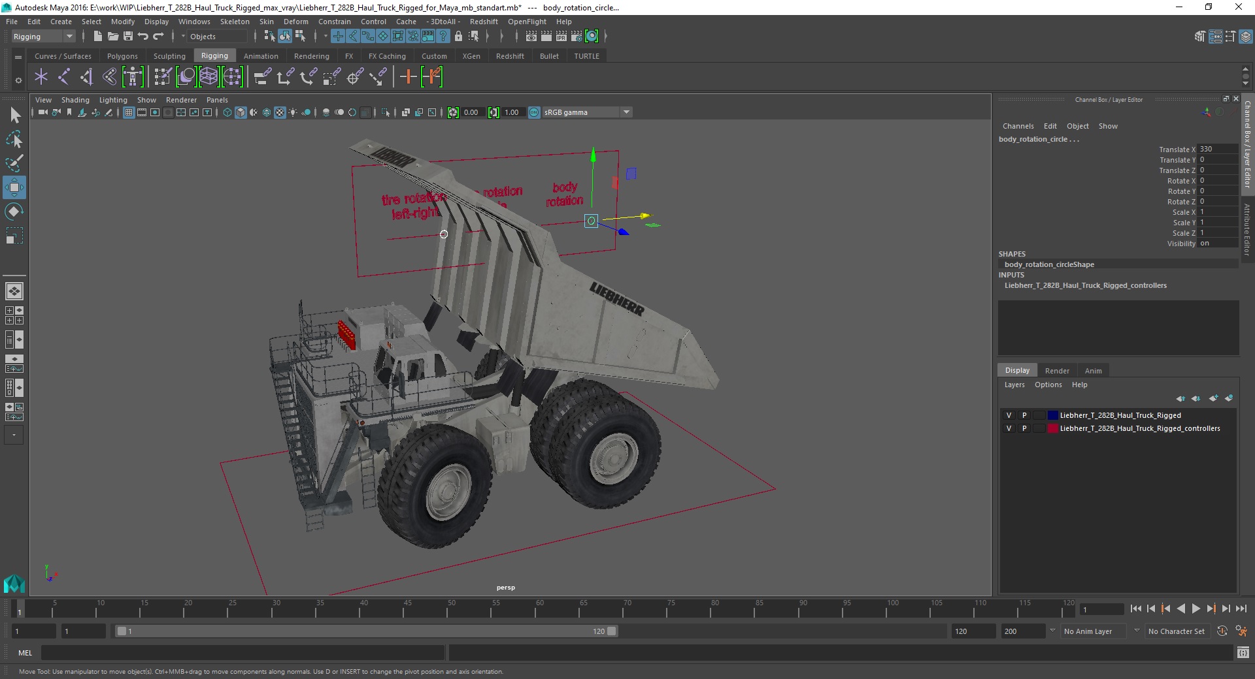Click the Create IK Handle shelf icon
This screenshot has height=679, width=1255.
(87, 77)
